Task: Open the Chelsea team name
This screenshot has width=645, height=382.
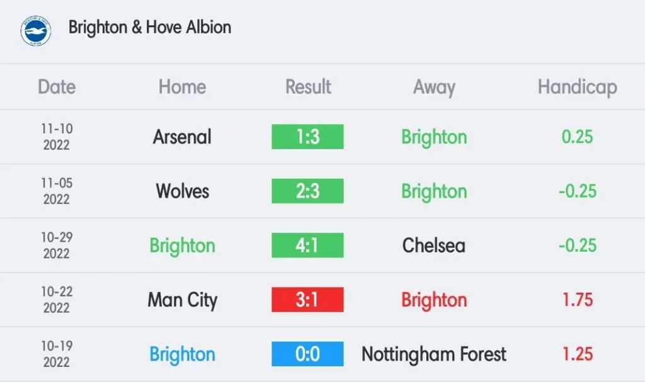Action: click(x=434, y=245)
